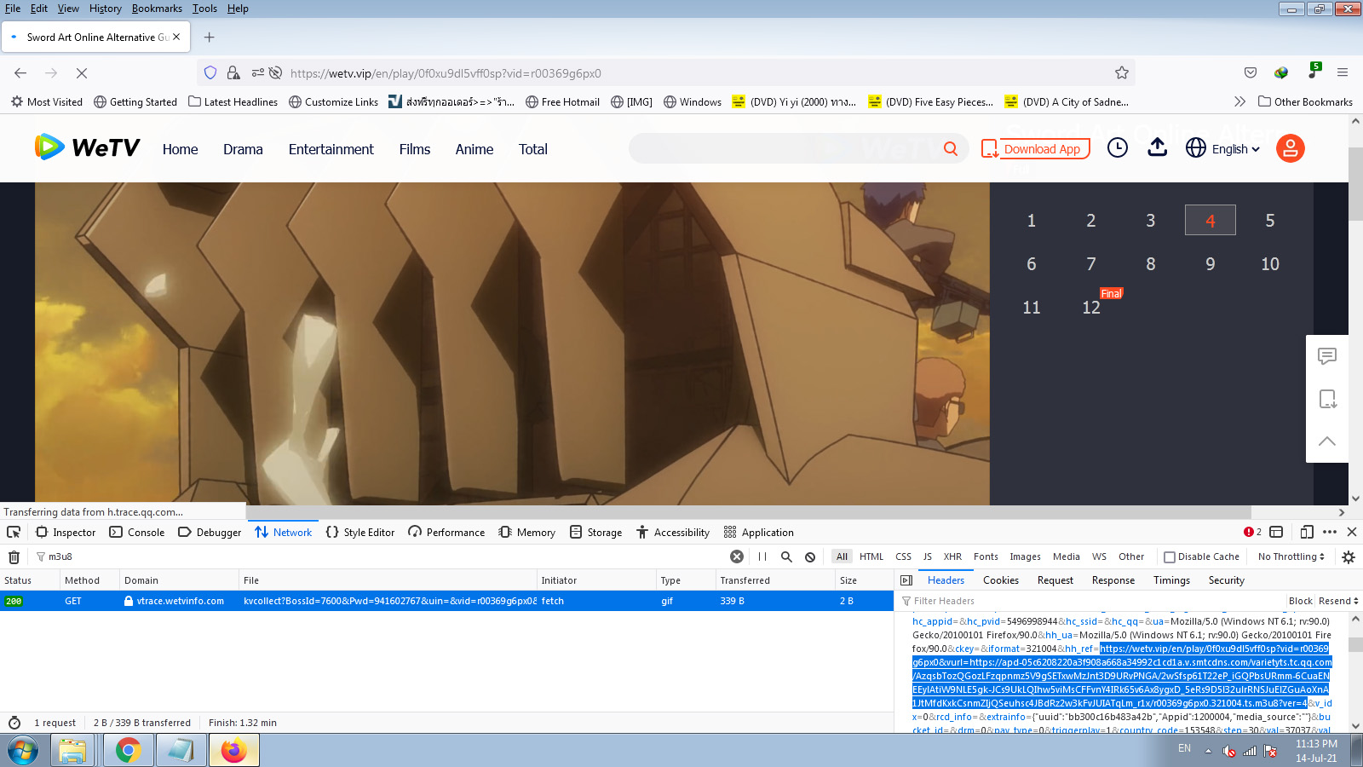Click the Save to Pocket icon
Screen dimensions: 1363x767
[1251, 73]
